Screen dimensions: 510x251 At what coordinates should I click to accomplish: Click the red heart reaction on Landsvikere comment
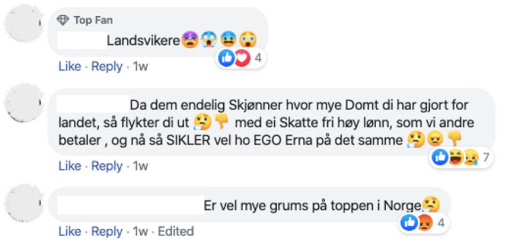coord(242,58)
